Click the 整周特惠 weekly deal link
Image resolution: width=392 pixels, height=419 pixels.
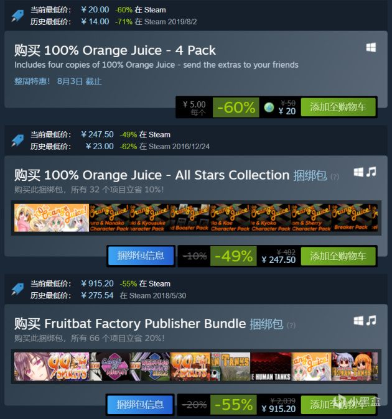click(32, 81)
